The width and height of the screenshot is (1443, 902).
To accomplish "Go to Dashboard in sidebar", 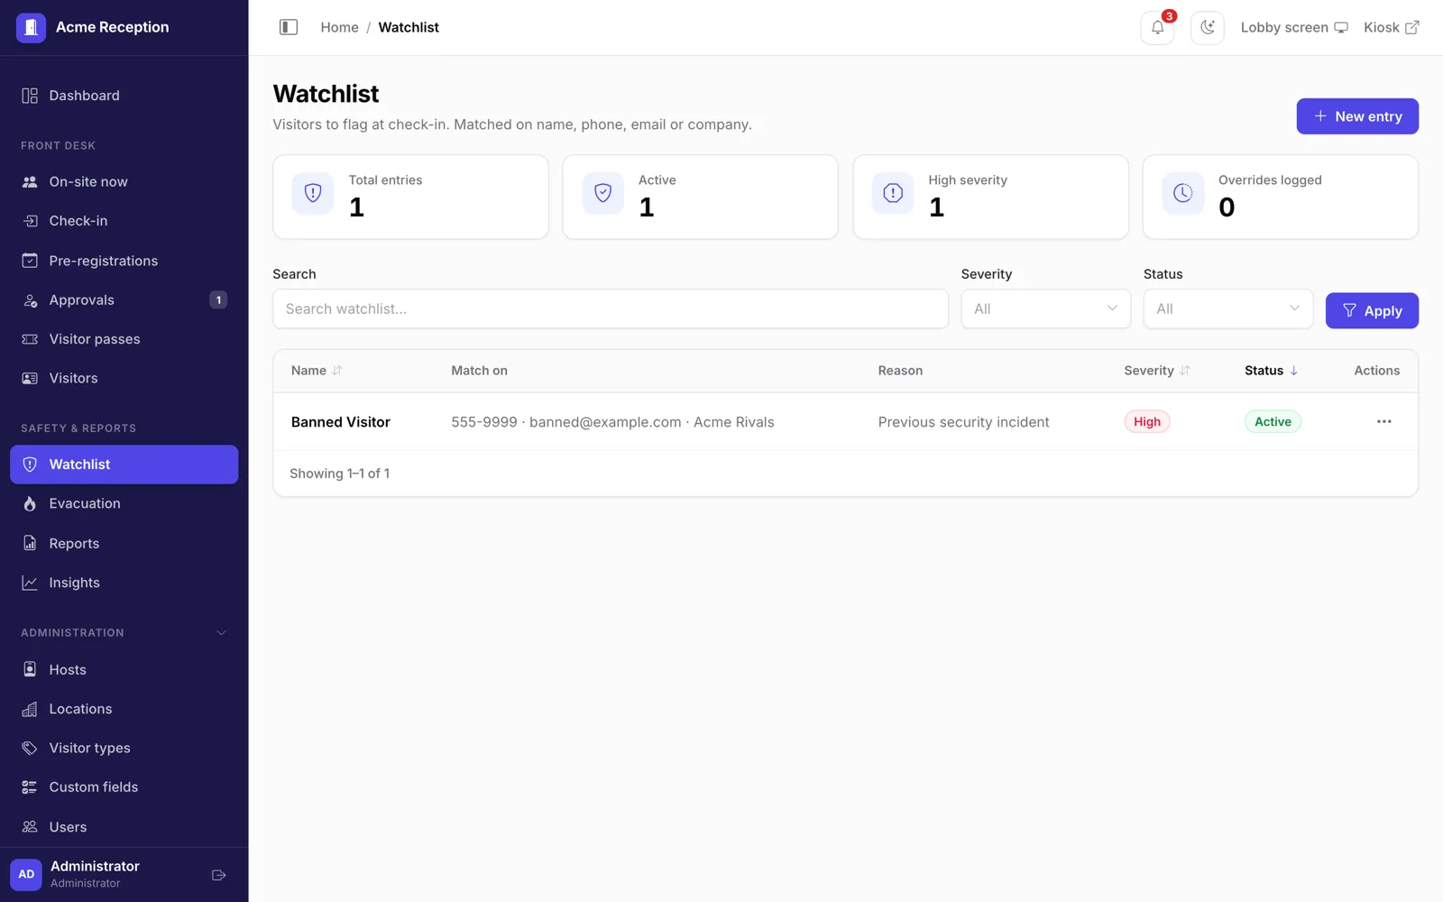I will click(124, 96).
